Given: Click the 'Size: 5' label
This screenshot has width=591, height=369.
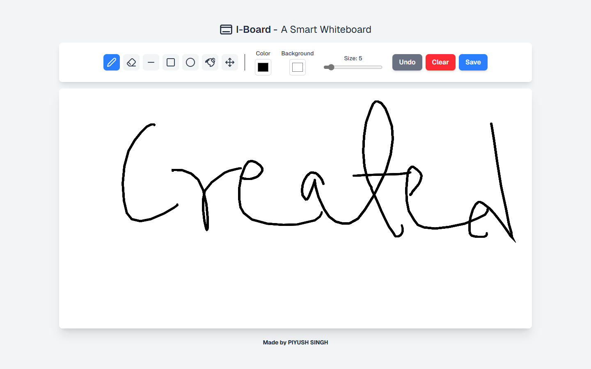Looking at the screenshot, I should point(353,58).
